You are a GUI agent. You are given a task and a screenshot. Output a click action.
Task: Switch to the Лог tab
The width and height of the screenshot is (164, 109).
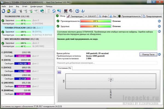[x=113, y=16]
